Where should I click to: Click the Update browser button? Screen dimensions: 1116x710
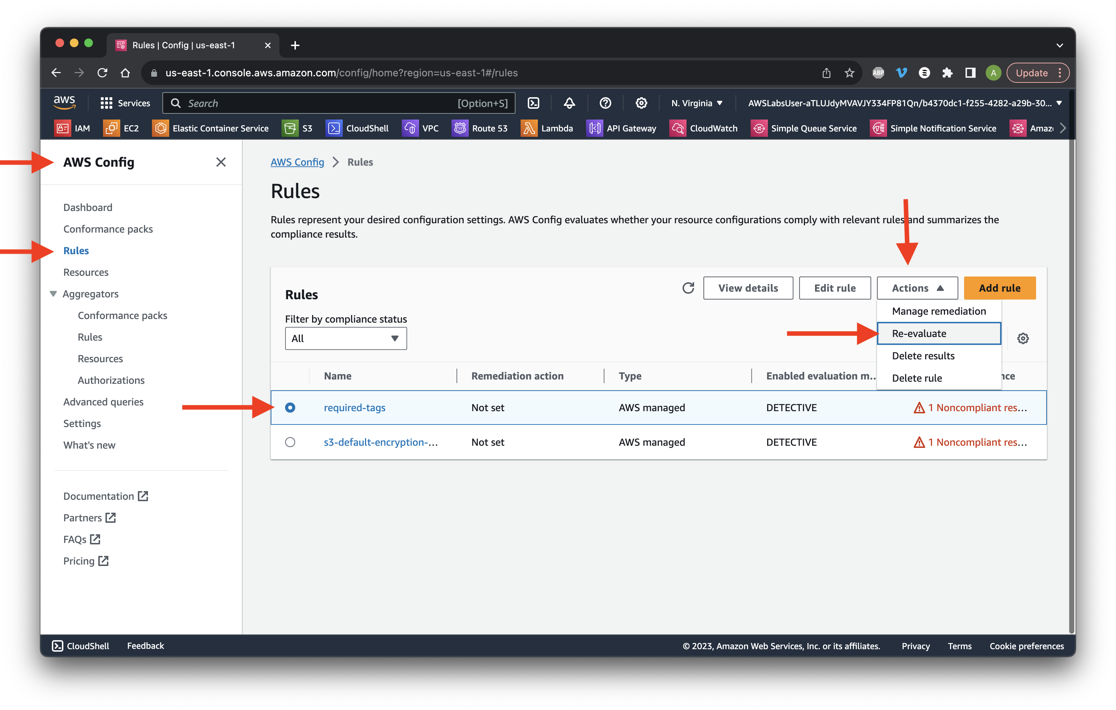coord(1038,73)
